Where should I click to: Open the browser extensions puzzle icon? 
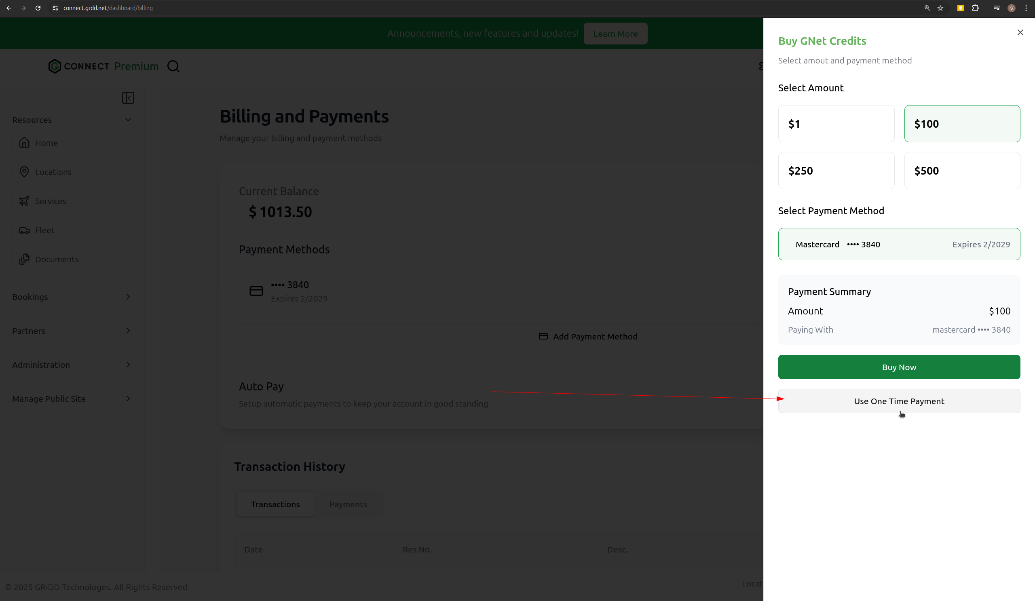click(x=976, y=8)
